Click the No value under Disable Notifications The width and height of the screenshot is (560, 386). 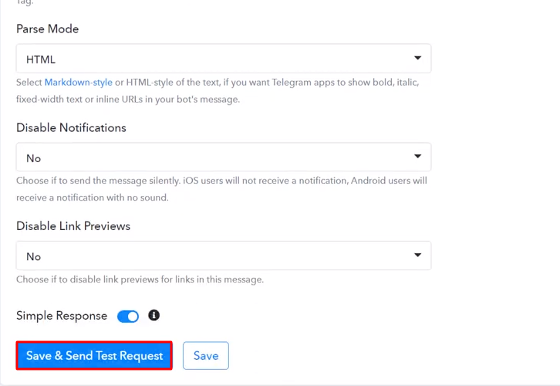coord(33,158)
